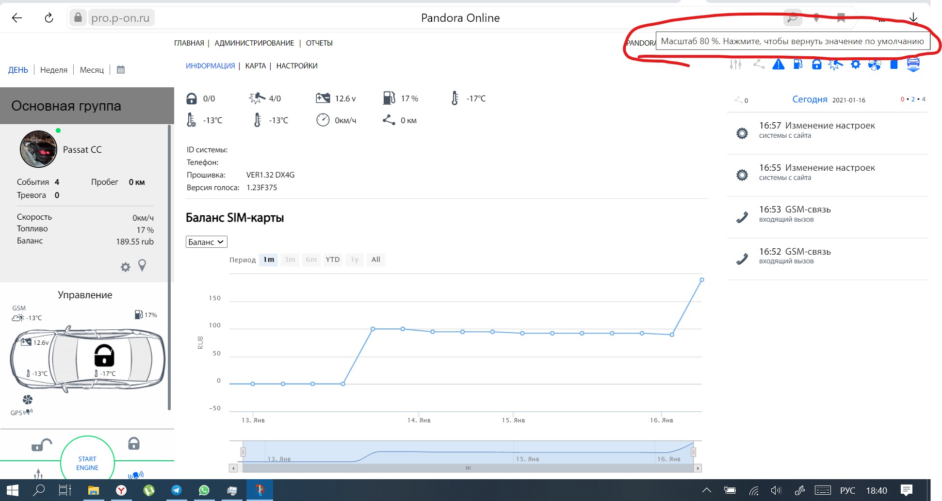
Task: Open the Баланс dropdown
Action: pos(206,242)
